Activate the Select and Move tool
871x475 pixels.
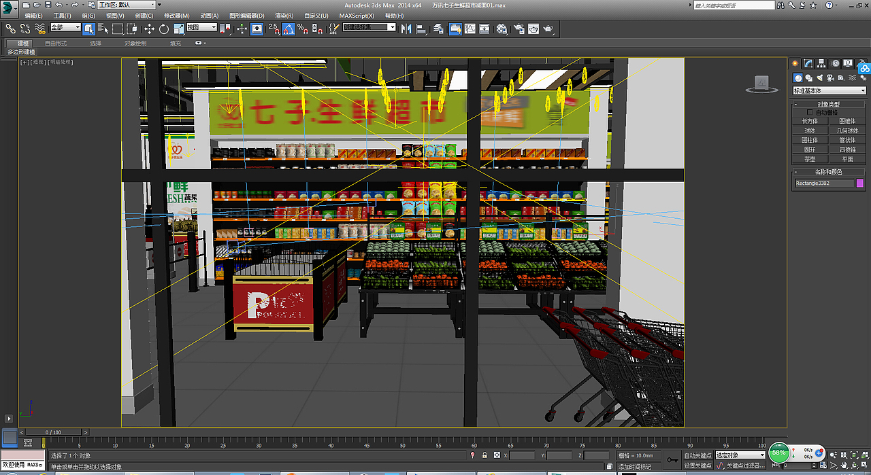pos(149,29)
